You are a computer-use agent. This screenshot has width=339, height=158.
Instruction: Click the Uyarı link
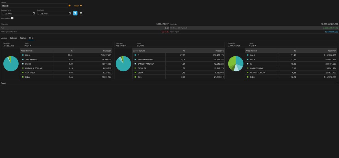(x=77, y=6)
